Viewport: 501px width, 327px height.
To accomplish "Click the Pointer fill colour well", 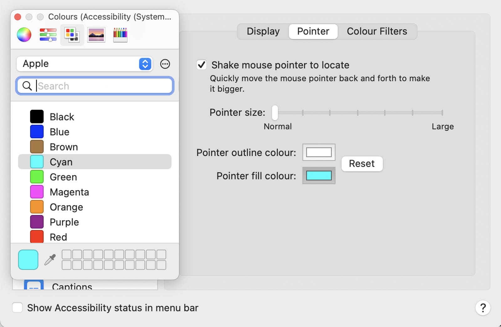I will [x=319, y=176].
